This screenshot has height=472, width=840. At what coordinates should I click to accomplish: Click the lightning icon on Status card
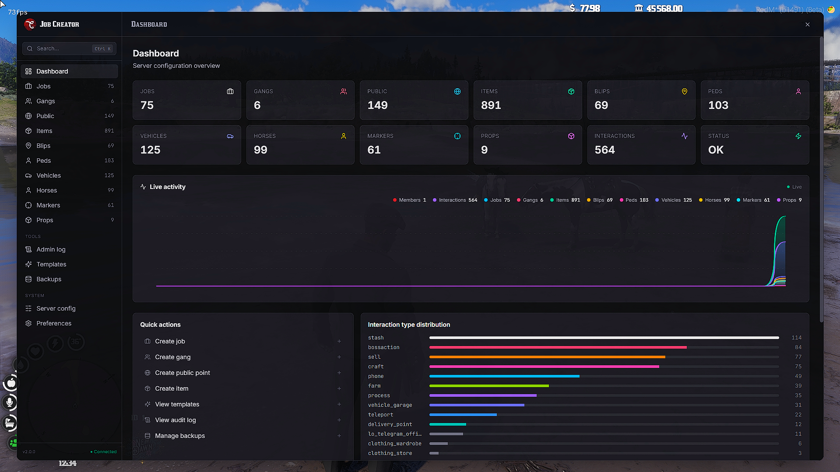(x=798, y=136)
